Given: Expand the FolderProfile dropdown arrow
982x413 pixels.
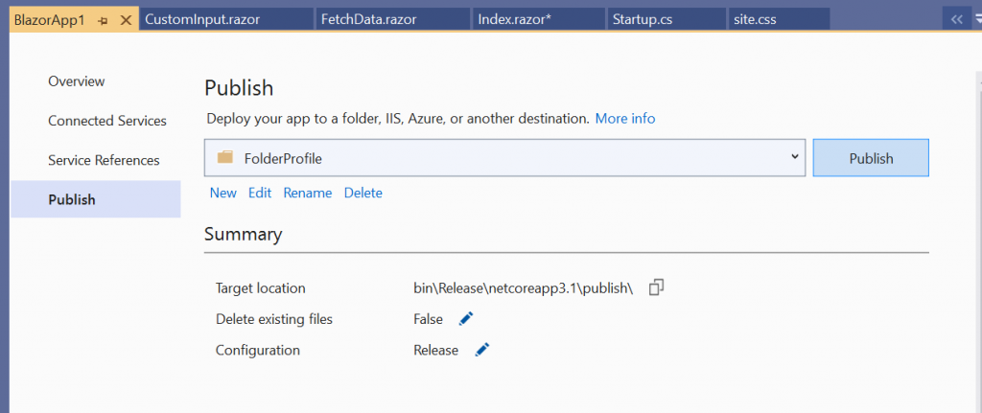Looking at the screenshot, I should 795,157.
